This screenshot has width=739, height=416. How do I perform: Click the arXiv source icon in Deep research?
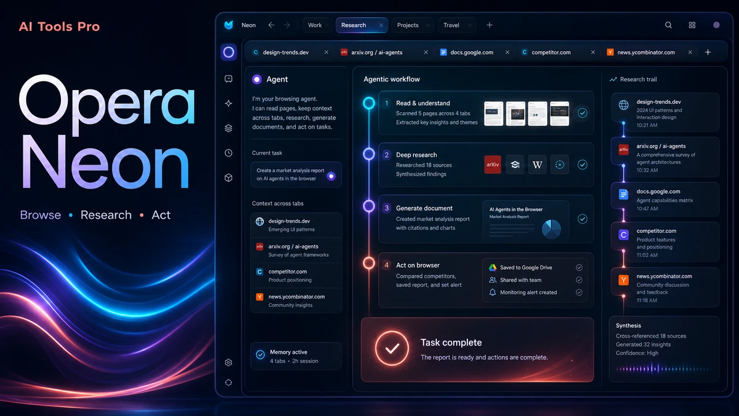tap(493, 164)
